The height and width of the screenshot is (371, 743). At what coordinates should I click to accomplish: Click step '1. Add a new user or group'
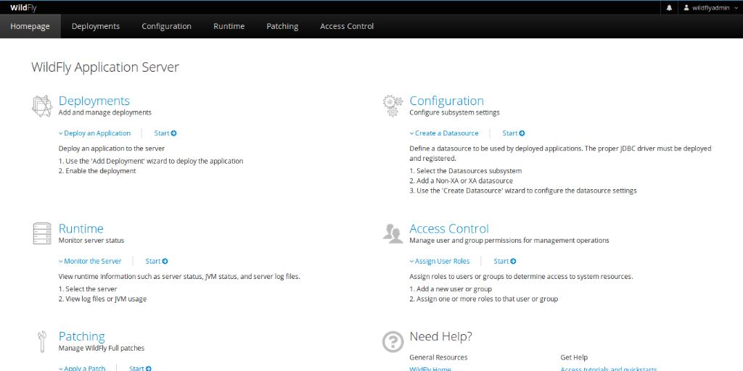point(451,289)
